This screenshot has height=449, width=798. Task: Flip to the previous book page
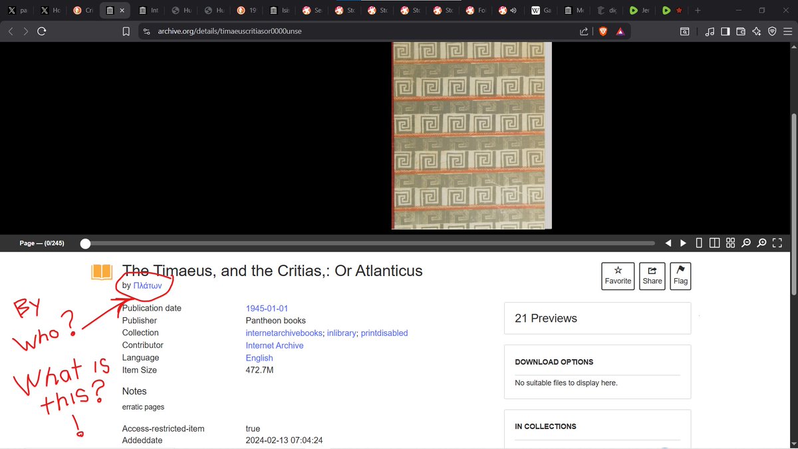[x=668, y=243]
